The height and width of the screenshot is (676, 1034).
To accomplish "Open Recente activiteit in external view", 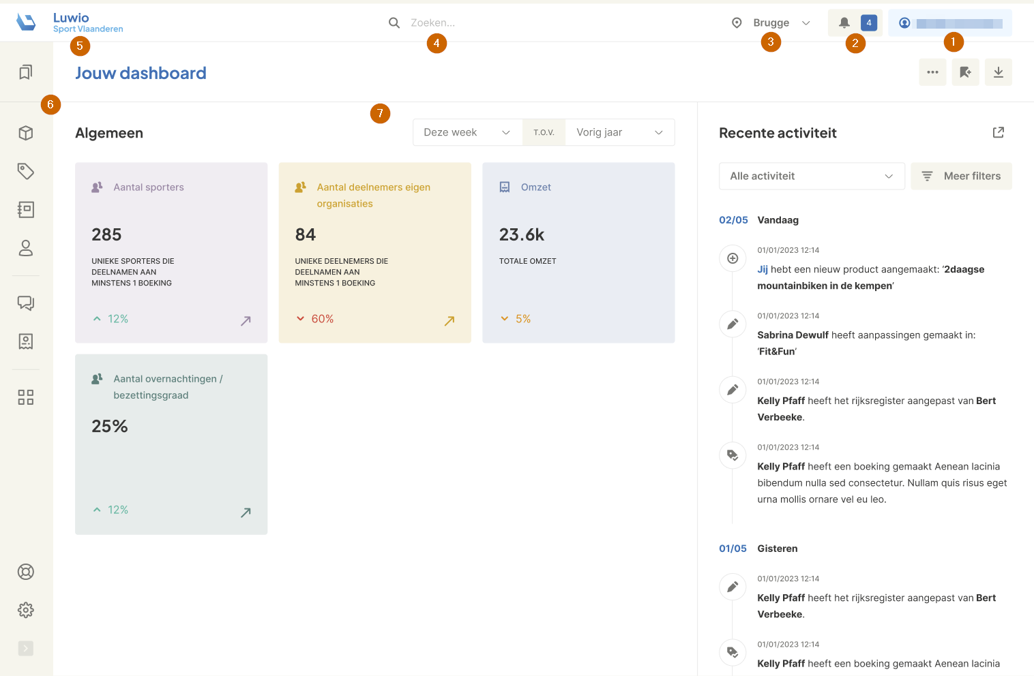I will (998, 132).
